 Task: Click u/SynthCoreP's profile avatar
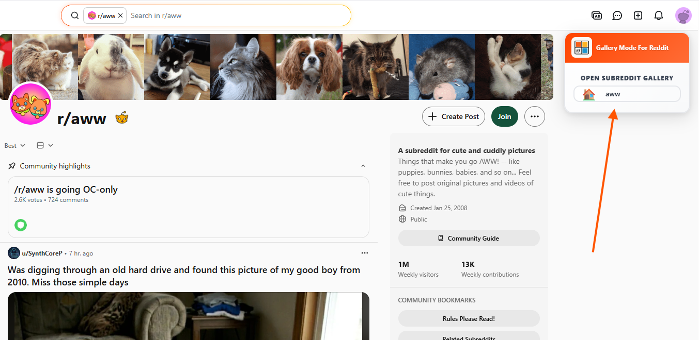[13, 253]
